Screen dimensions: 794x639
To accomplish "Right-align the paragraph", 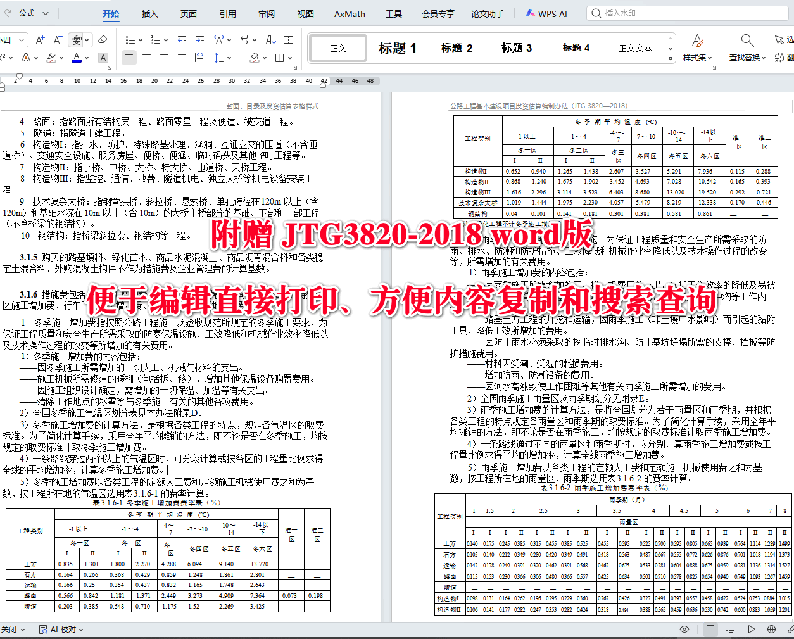I will pos(164,58).
